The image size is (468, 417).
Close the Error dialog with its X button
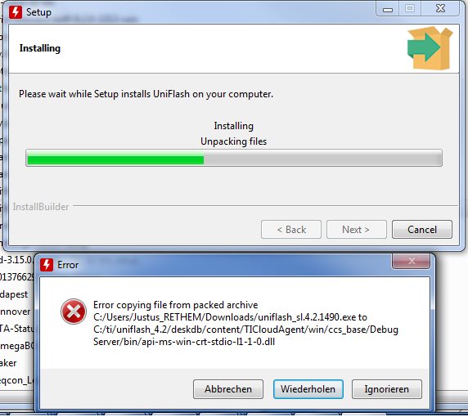tap(411, 261)
